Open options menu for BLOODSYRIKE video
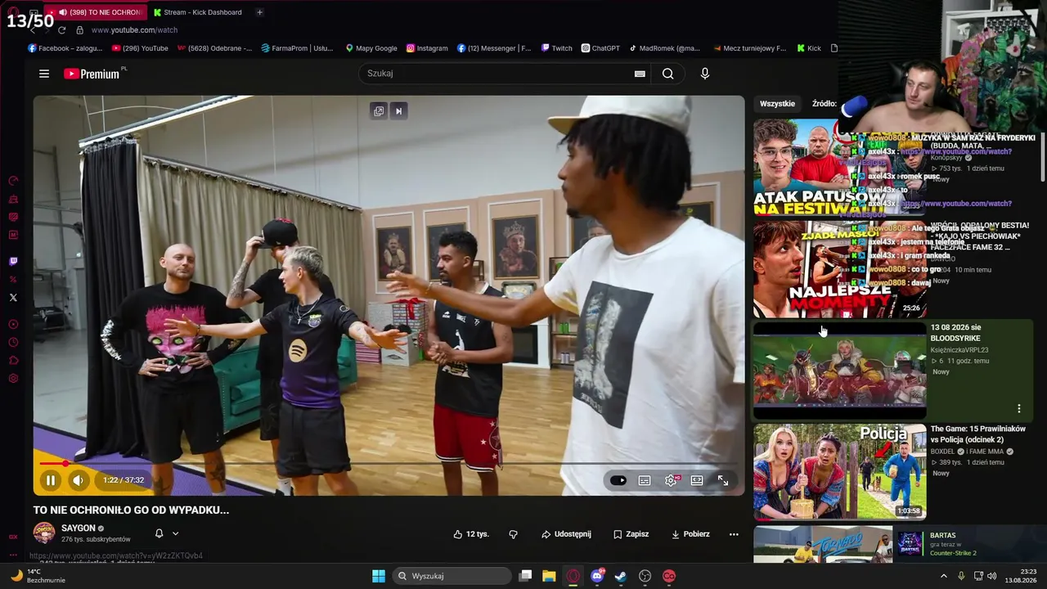 point(1019,408)
